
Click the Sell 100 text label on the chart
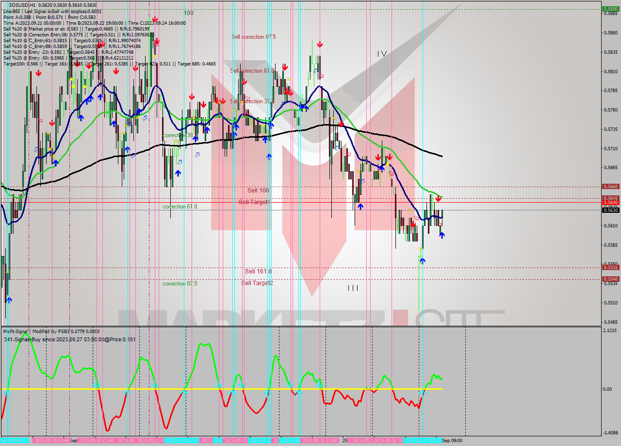pos(258,190)
